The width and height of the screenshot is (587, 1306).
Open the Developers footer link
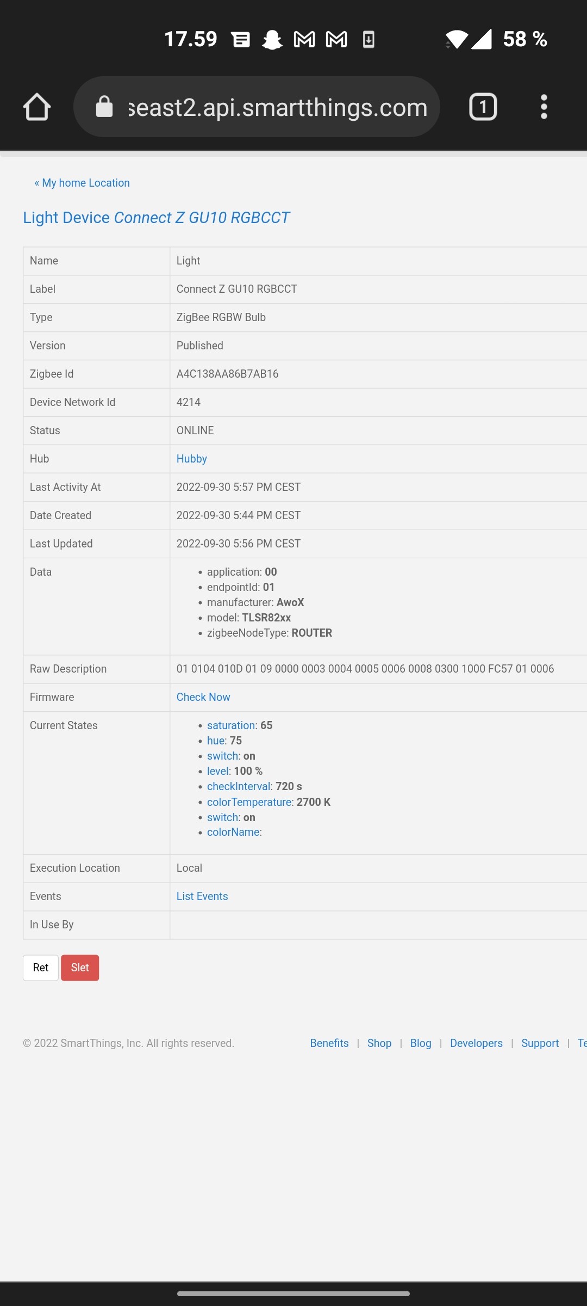476,1043
